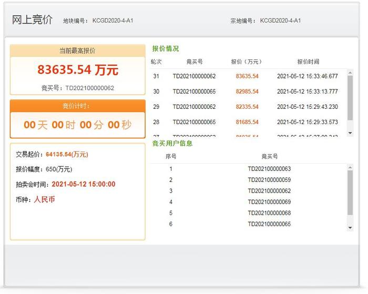Select bidder TD202100000063 in user list
Screen dimensions: 368x294
pos(269,169)
